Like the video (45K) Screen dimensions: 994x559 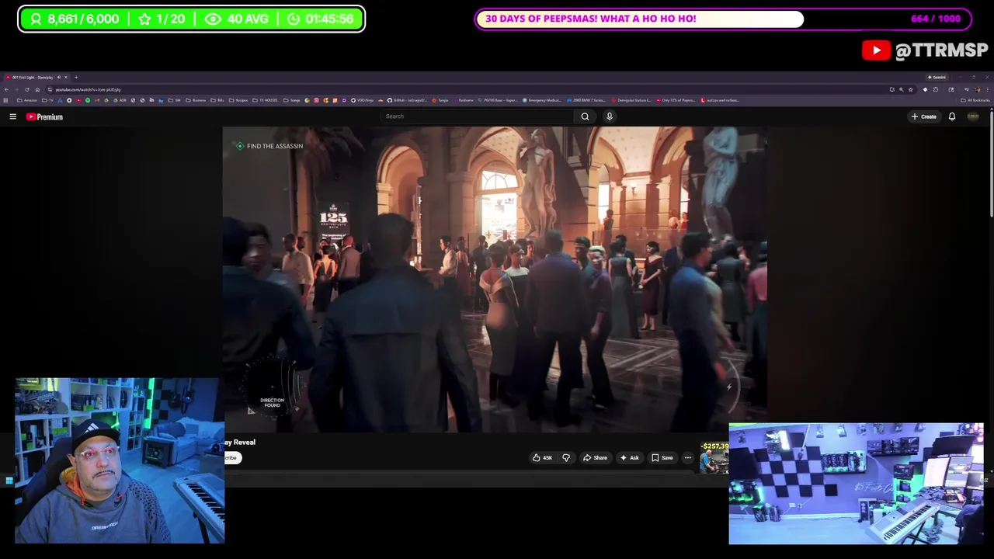[543, 457]
